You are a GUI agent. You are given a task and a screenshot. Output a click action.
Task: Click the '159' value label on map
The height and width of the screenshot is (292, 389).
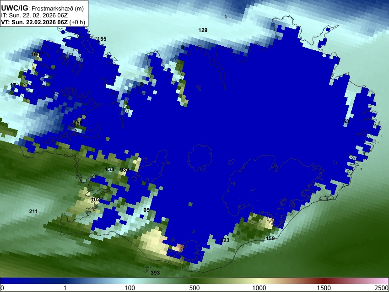(x=270, y=238)
